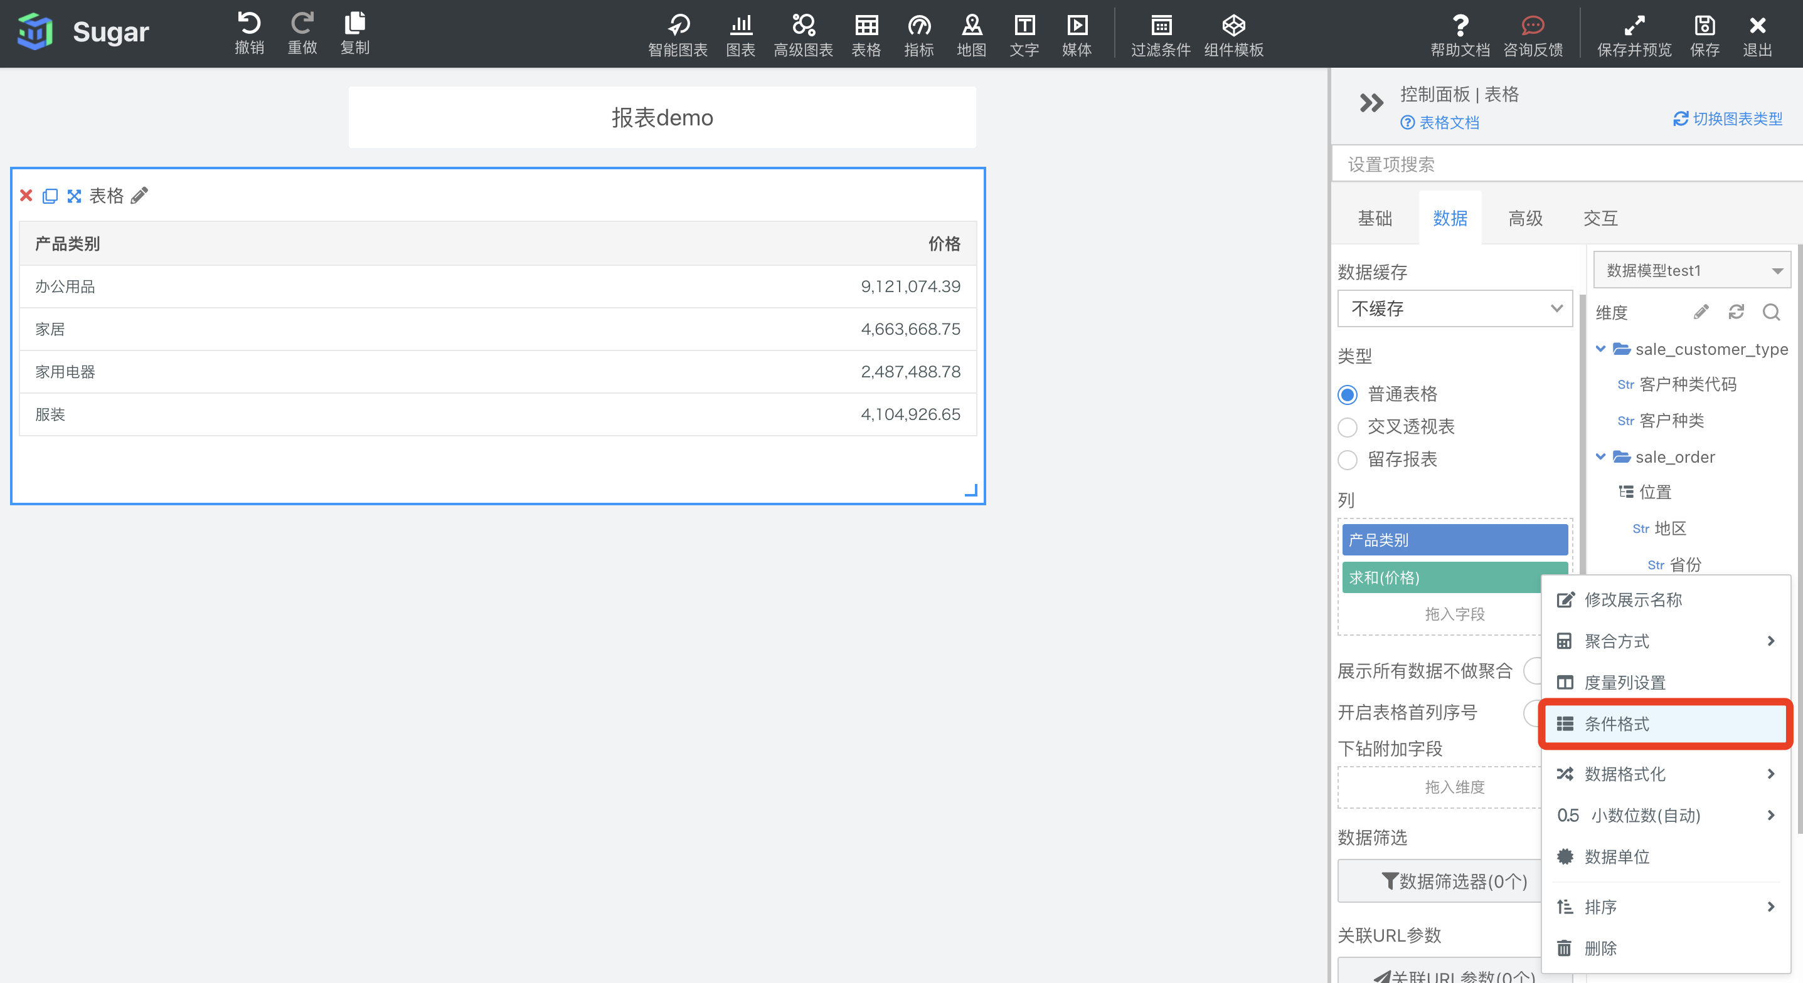
Task: Click 切换图表类型 link
Action: (x=1728, y=119)
